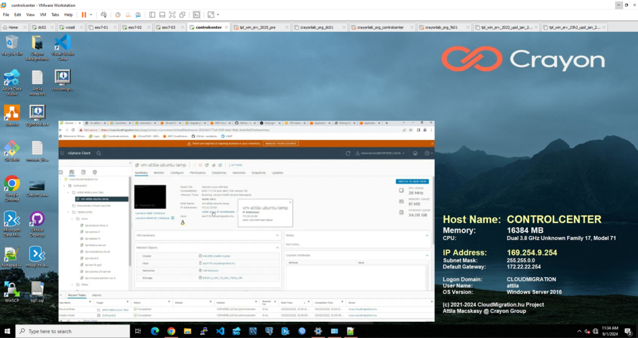Open the power dropdown arrow beside pause

pos(92,14)
